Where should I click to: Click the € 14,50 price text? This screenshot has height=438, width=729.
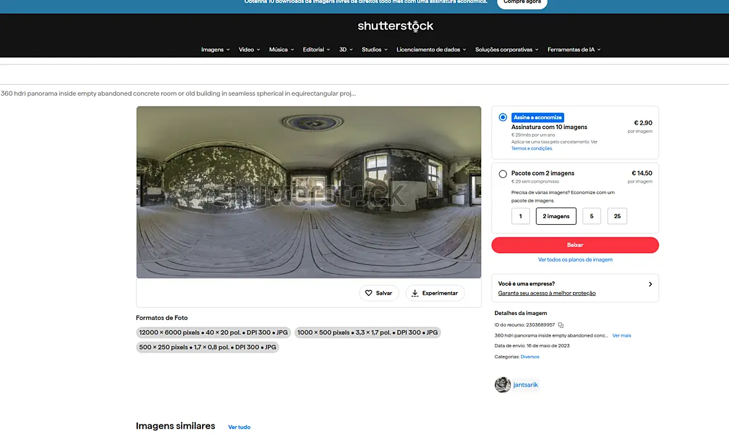click(642, 173)
